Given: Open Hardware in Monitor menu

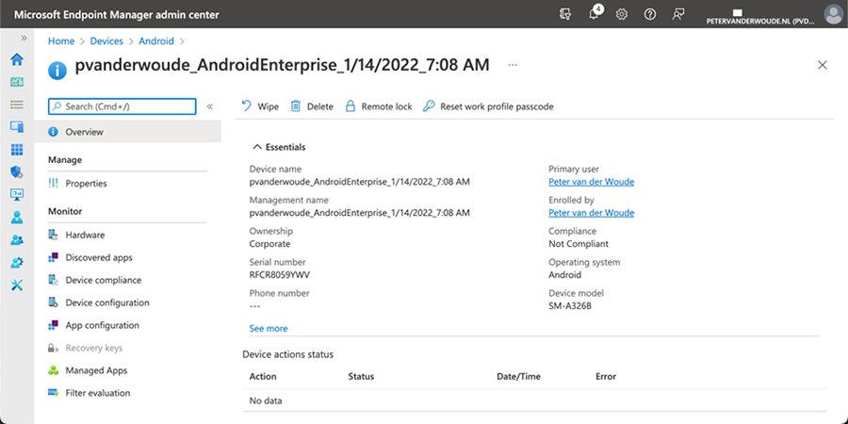Looking at the screenshot, I should (x=85, y=235).
